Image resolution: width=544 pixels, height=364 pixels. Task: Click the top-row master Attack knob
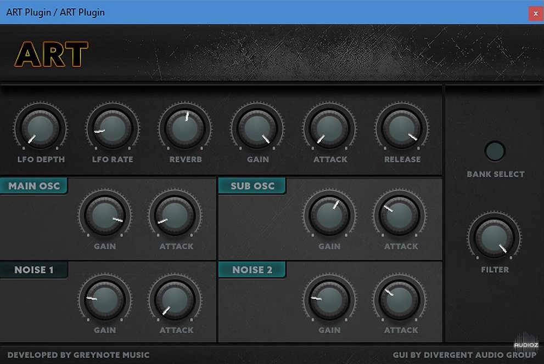[329, 129]
